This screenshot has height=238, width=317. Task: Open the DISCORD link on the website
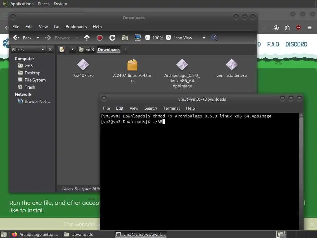point(296,44)
